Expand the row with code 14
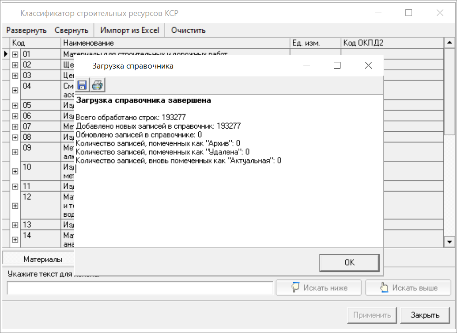This screenshot has width=457, height=333. coord(15,239)
